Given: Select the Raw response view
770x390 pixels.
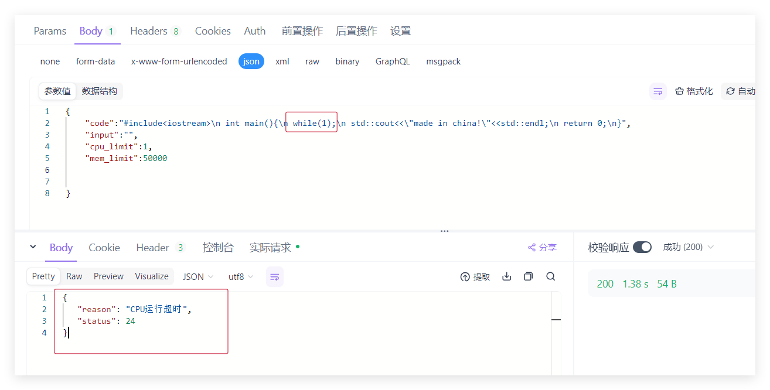Looking at the screenshot, I should coord(74,276).
